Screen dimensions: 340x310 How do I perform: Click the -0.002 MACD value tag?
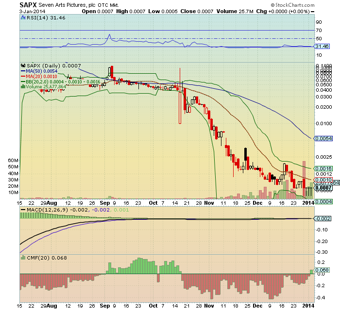point(323,219)
